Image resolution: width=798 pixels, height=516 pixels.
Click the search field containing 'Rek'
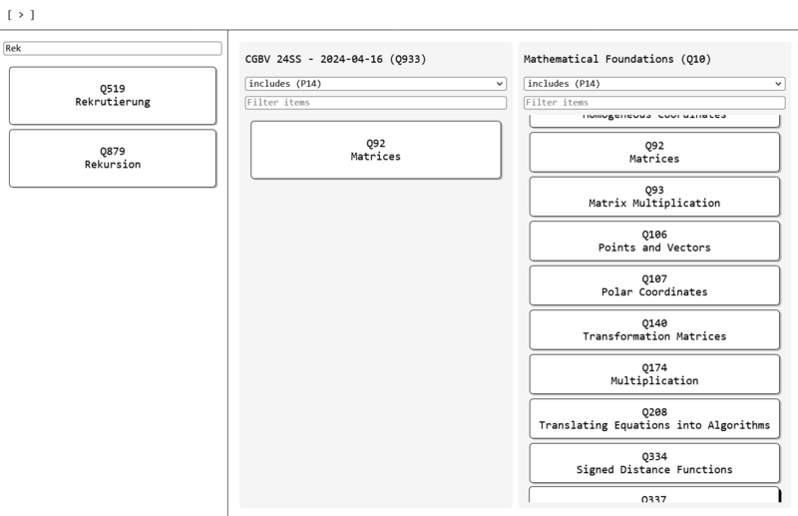(x=112, y=48)
